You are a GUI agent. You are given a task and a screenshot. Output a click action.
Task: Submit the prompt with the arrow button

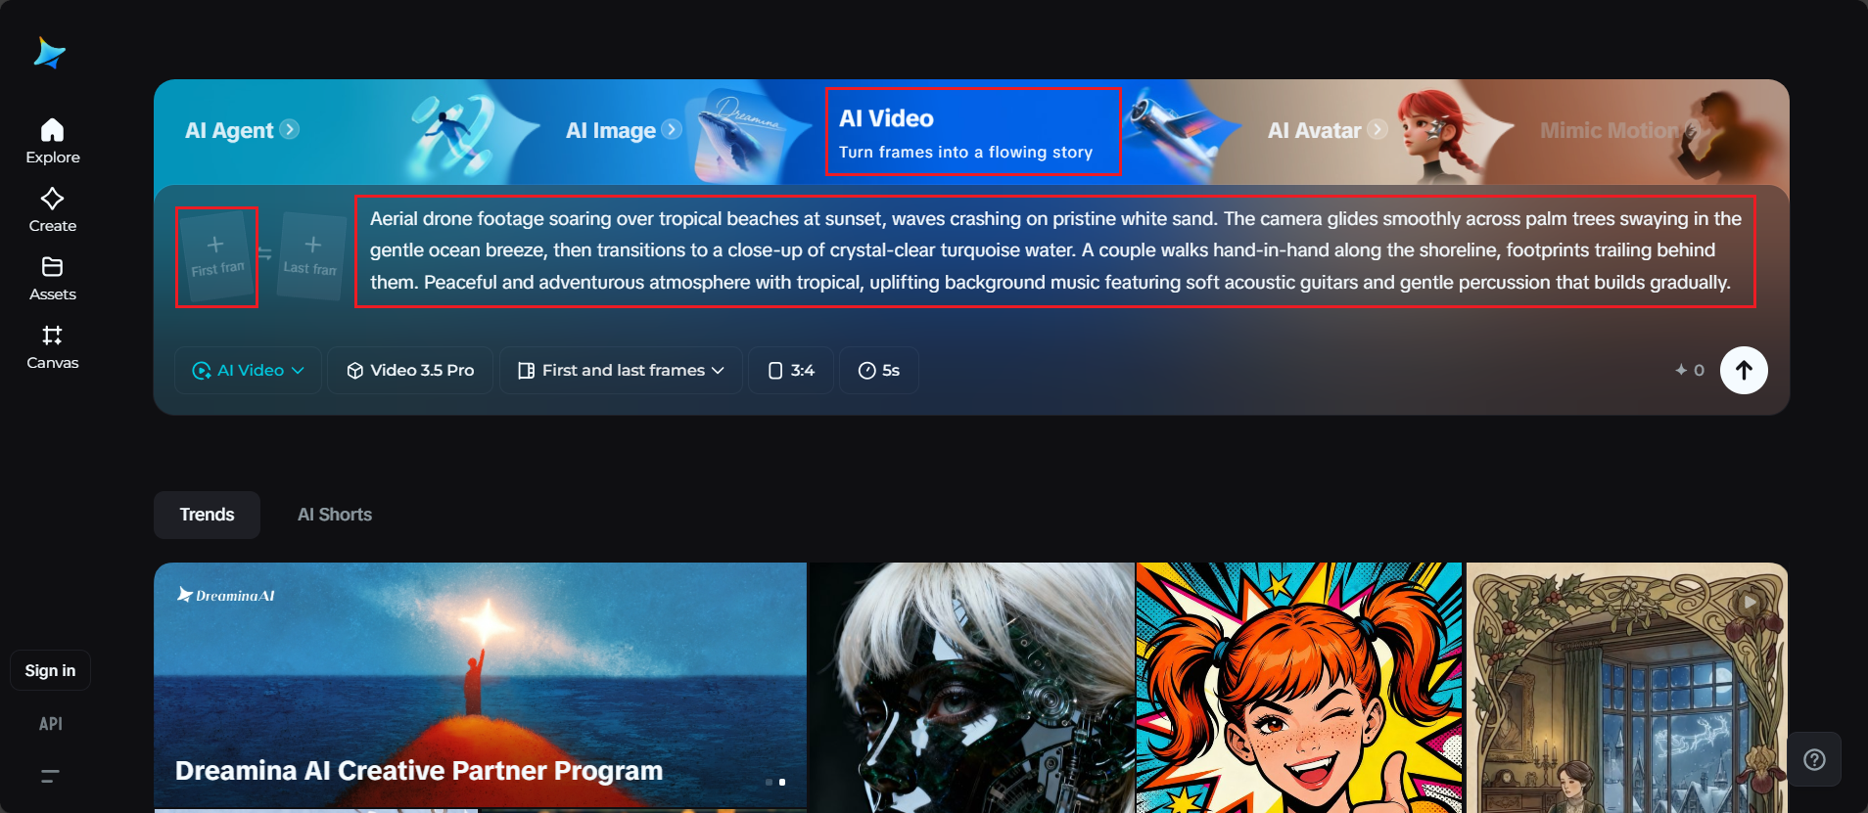tap(1744, 370)
